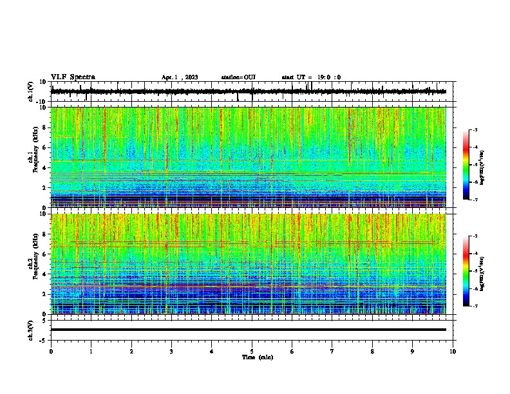Click time axis tick label "3"
The width and height of the screenshot is (510, 394).
click(x=171, y=352)
